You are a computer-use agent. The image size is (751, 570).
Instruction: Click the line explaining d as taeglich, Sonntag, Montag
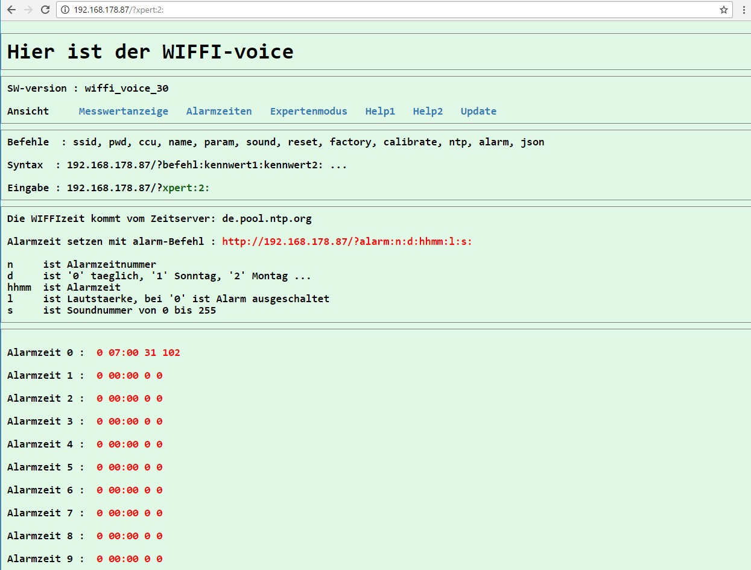159,276
